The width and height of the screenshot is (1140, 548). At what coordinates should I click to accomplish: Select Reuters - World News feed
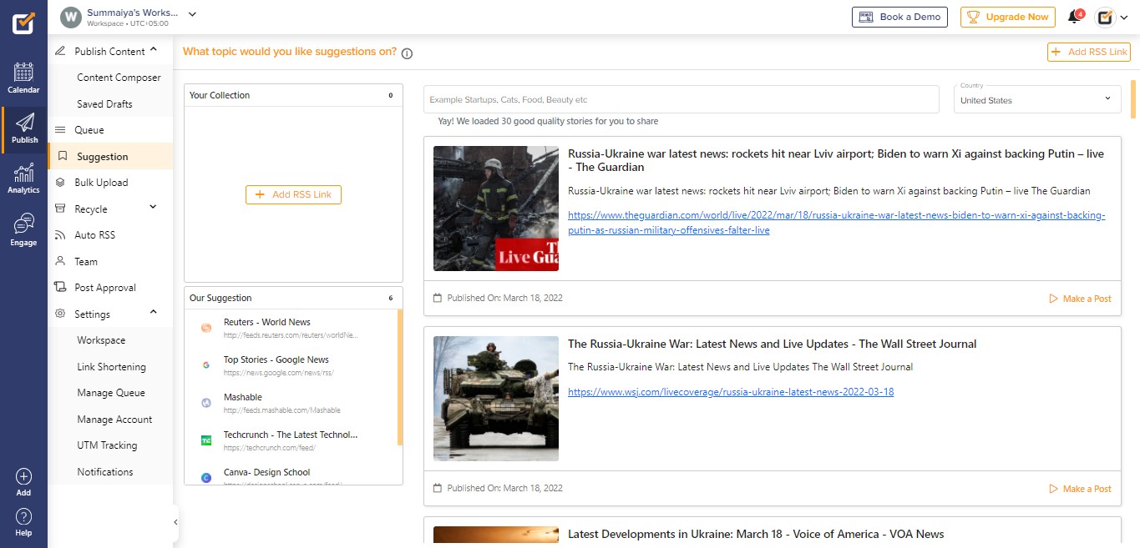[266, 322]
